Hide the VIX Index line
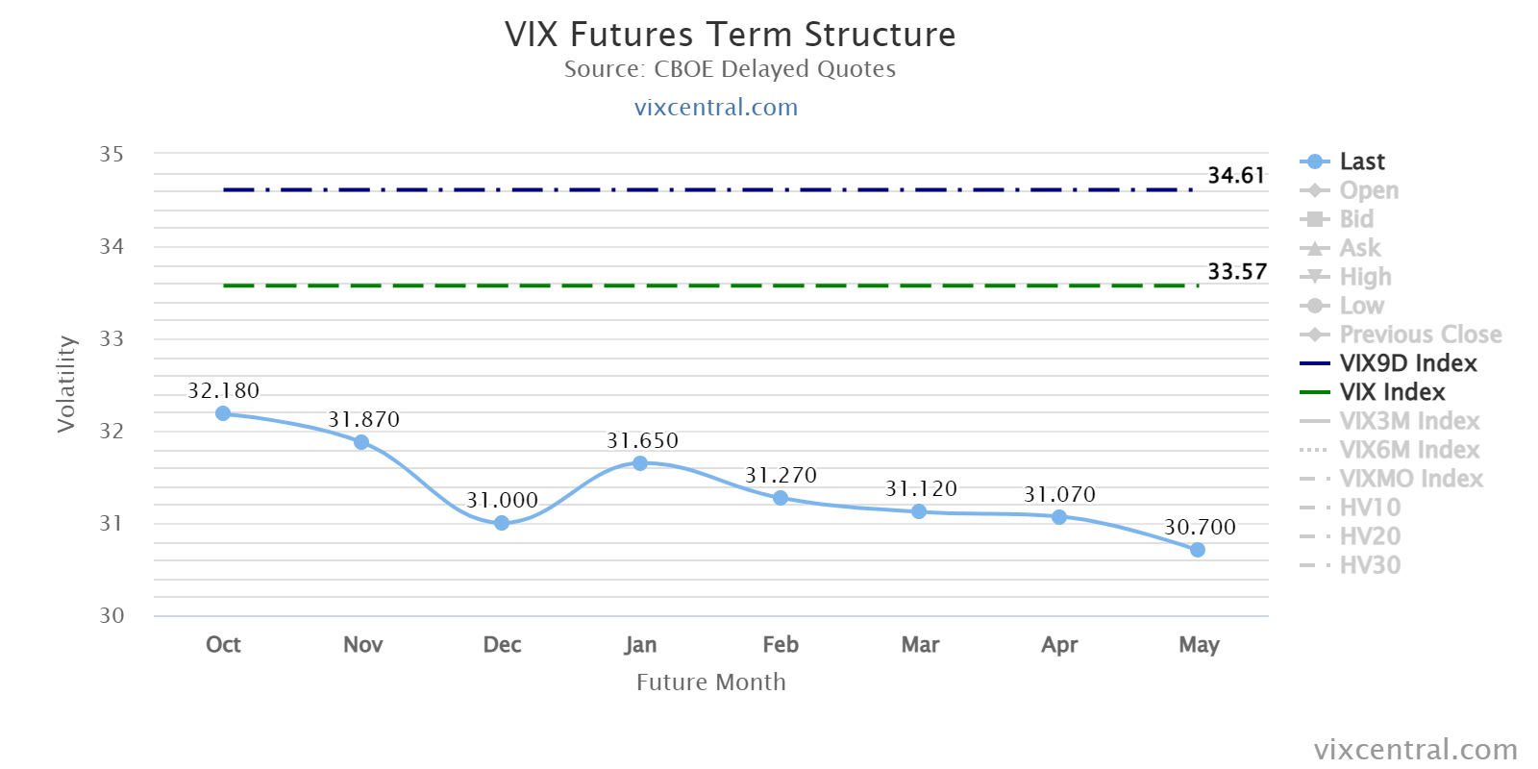The width and height of the screenshot is (1538, 769). tap(1372, 392)
